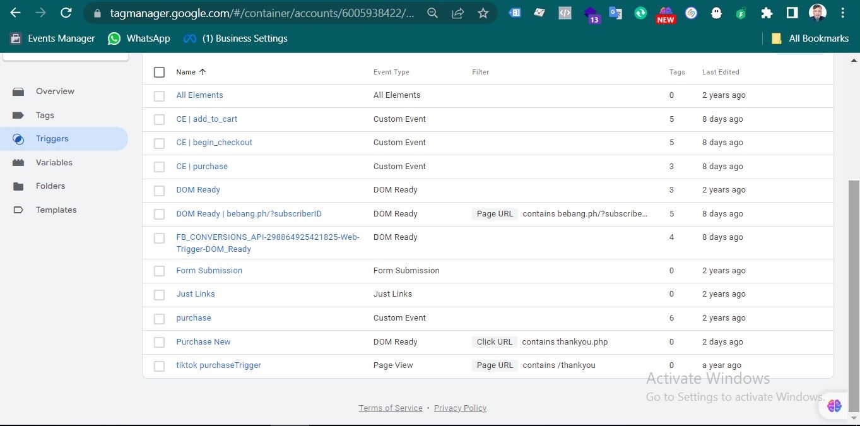Screen dimensions: 860x426
Task: Open the Chrome extensions puzzle icon
Action: [x=767, y=13]
